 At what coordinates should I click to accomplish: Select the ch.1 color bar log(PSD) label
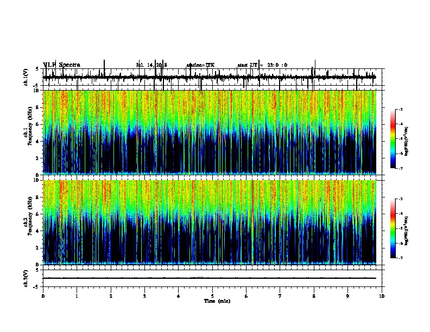pos(406,142)
